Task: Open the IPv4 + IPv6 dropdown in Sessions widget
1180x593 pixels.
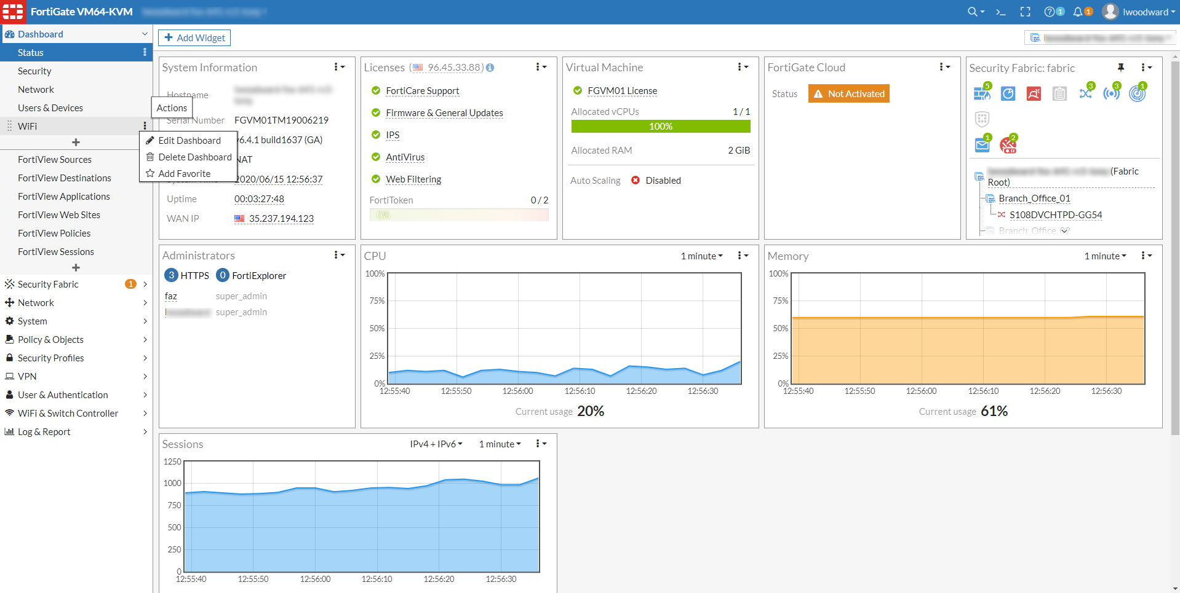Action: click(436, 443)
